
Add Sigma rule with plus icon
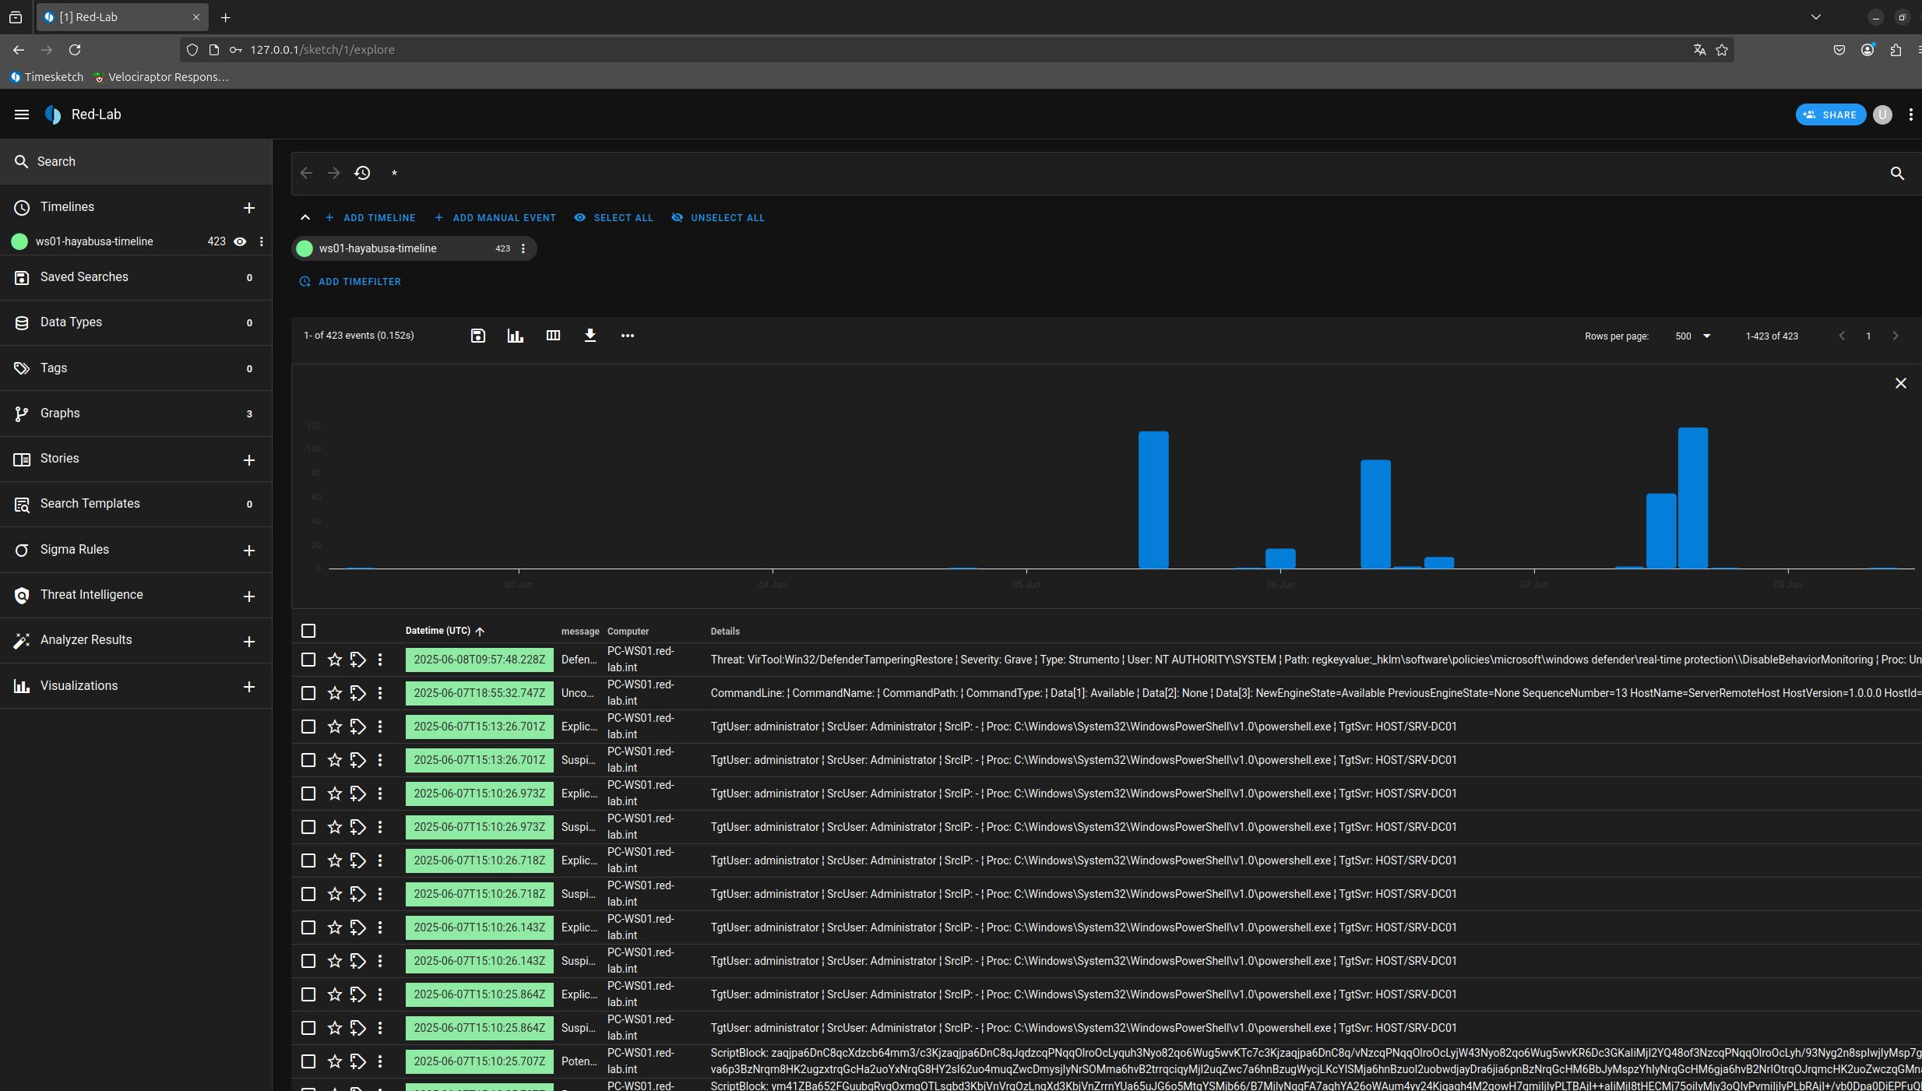point(249,551)
